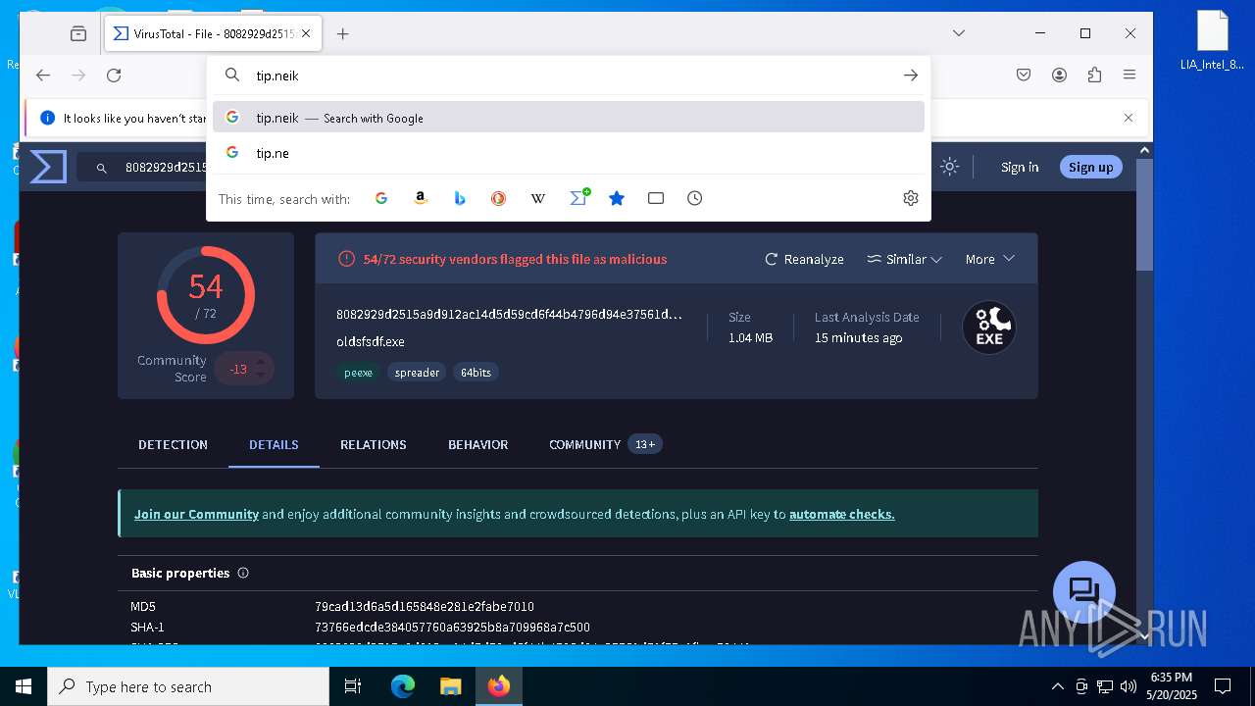Vote community score down
This screenshot has height=706, width=1255.
point(261,376)
